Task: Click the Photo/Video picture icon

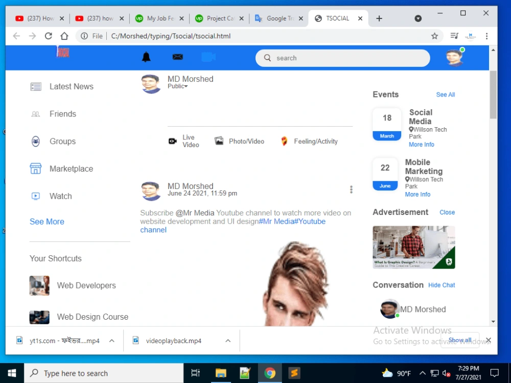Action: 219,141
